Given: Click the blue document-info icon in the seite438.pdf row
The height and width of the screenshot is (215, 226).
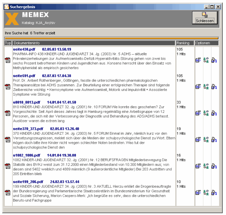Looking at the screenshot, I should point(198,60).
